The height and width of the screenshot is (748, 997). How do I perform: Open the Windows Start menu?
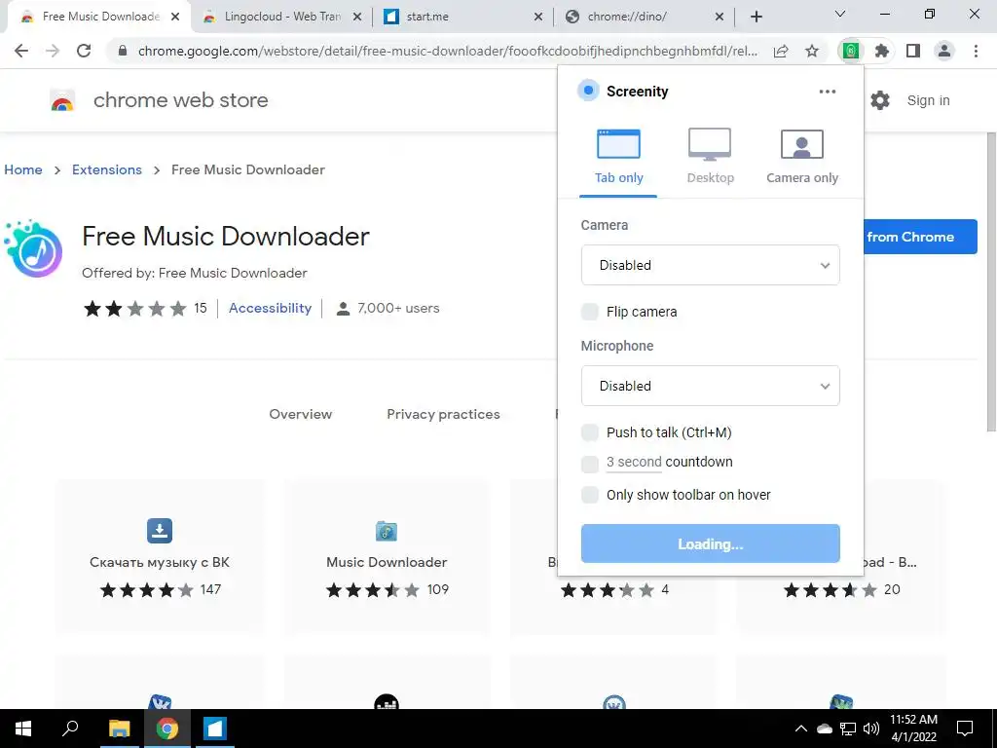pos(23,729)
